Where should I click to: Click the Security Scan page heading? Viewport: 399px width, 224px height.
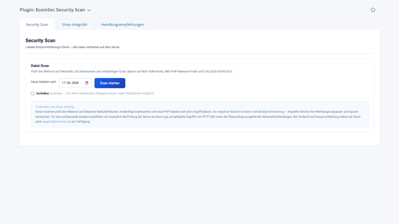(x=40, y=40)
